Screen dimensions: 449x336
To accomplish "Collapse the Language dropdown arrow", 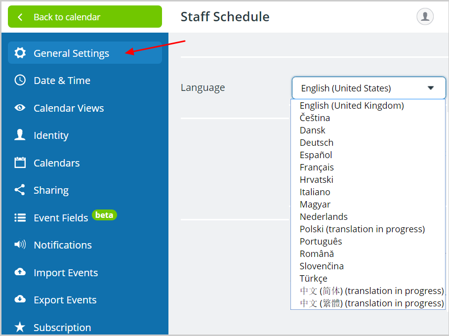I will click(x=431, y=88).
